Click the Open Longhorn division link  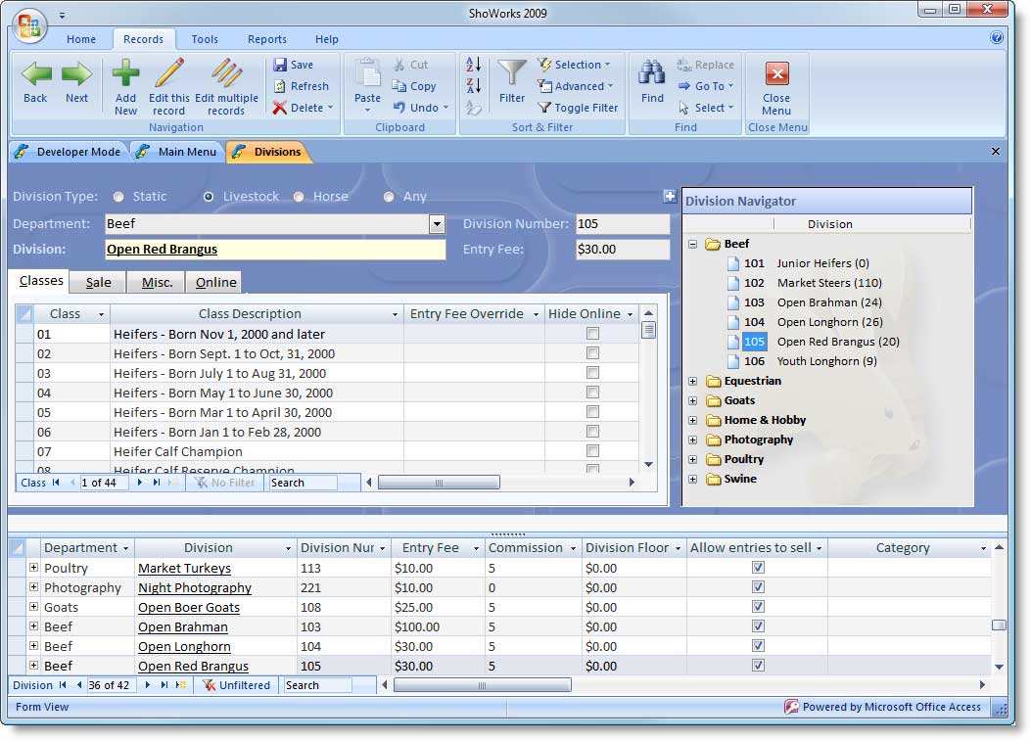(182, 646)
